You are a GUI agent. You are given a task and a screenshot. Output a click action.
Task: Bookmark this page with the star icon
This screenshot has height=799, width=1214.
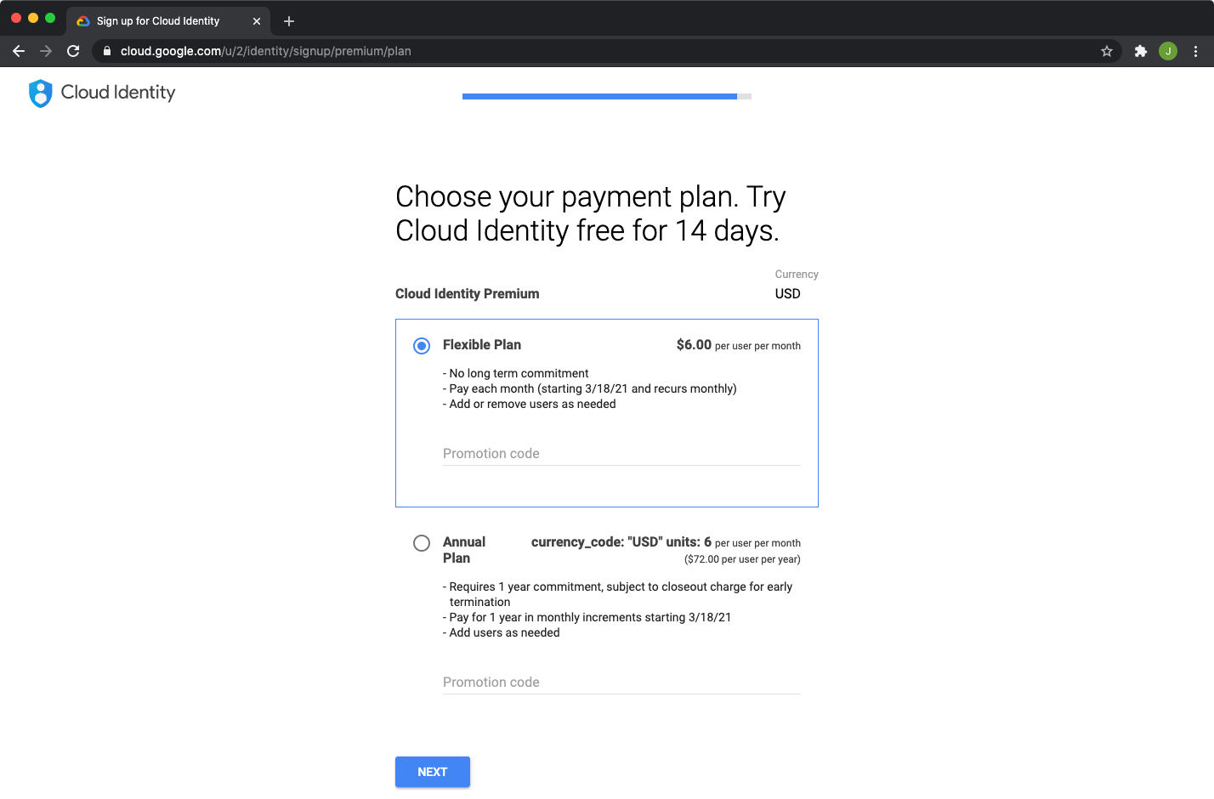[1107, 51]
